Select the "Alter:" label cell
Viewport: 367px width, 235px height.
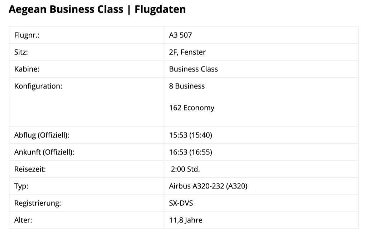23,220
